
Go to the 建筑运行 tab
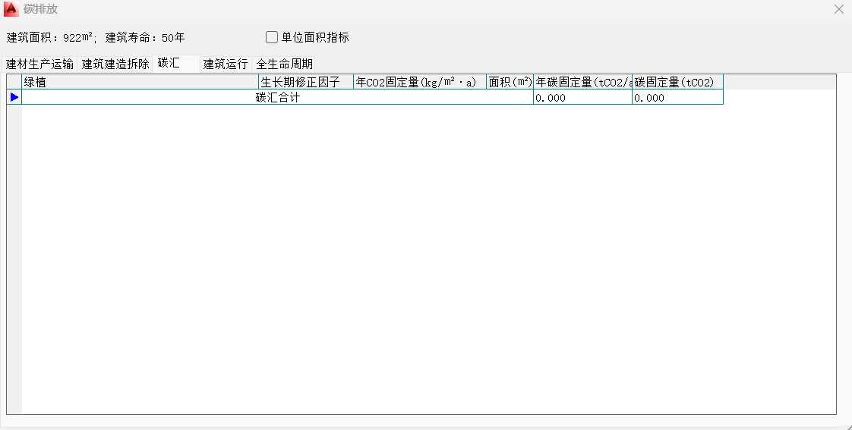pyautogui.click(x=226, y=64)
